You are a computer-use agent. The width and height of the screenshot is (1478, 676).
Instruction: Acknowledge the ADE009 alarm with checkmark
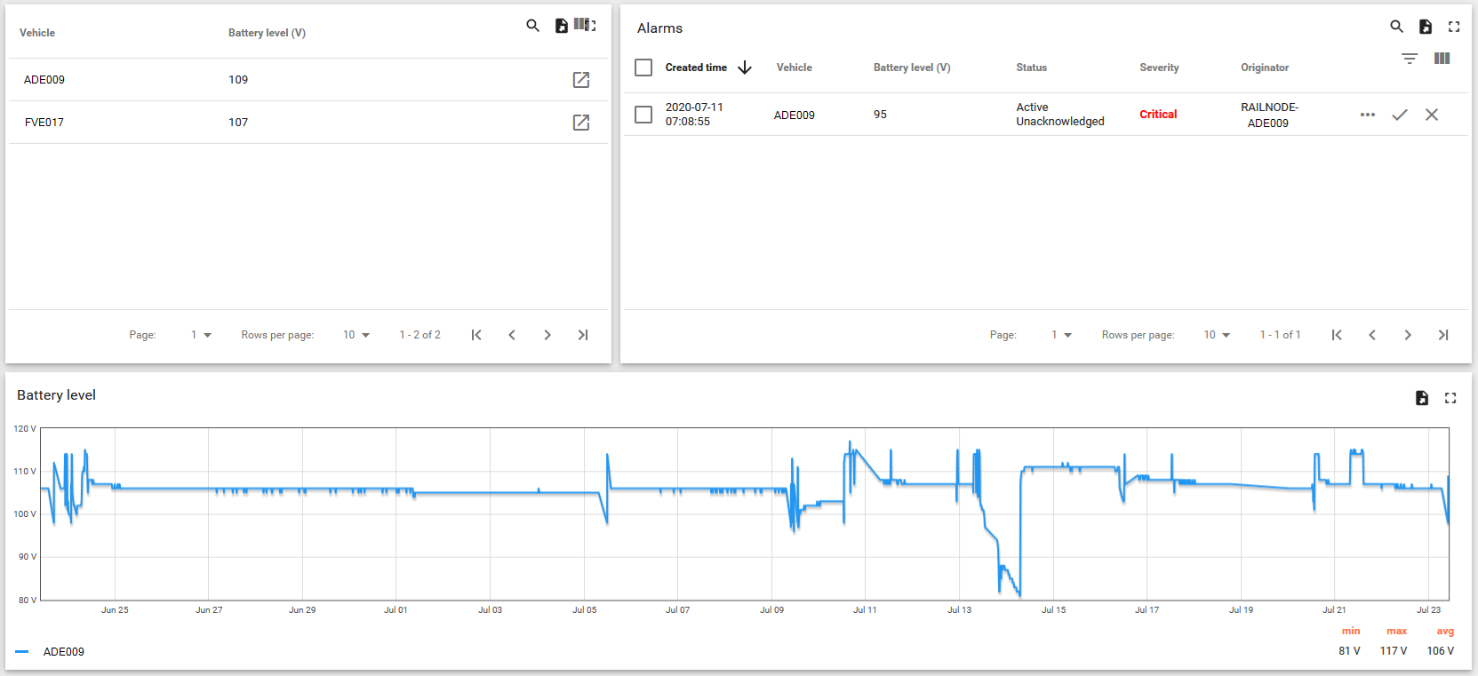pos(1400,115)
